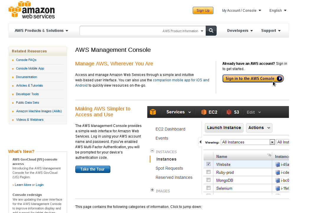The width and height of the screenshot is (309, 213).
Task: Check the Ruby-prod instance checkbox
Action: (x=208, y=172)
